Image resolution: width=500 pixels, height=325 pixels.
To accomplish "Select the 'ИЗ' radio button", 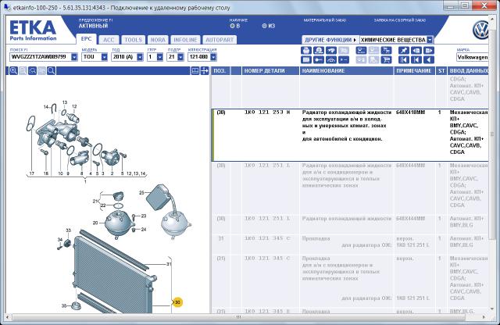I will [264, 26].
